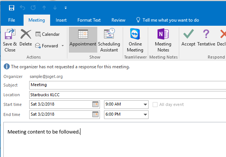Accept the meeting invitation
Viewport: 226px width, 157px height.
(188, 38)
